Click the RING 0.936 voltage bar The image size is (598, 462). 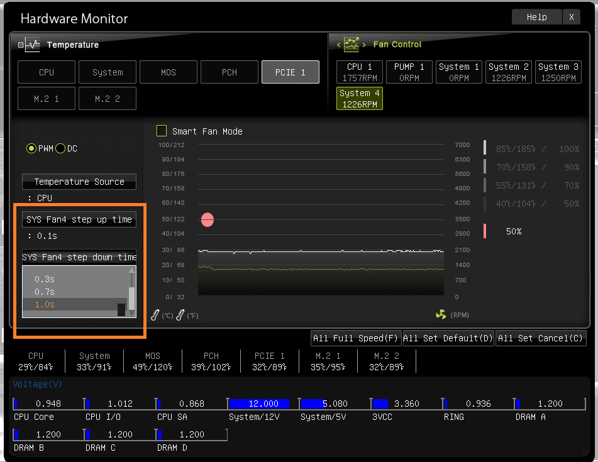479,404
